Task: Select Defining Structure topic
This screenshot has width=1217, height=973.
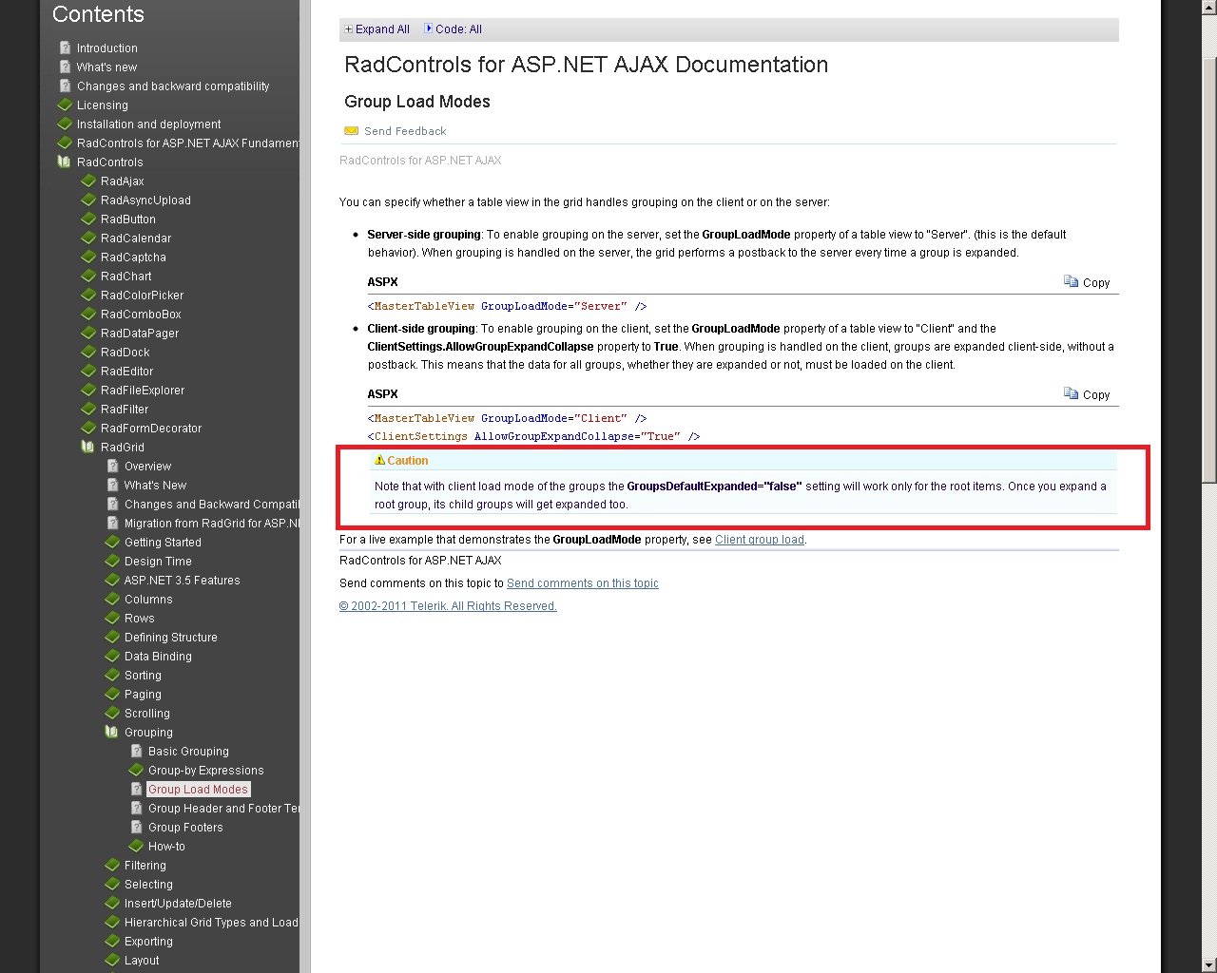Action: [171, 638]
